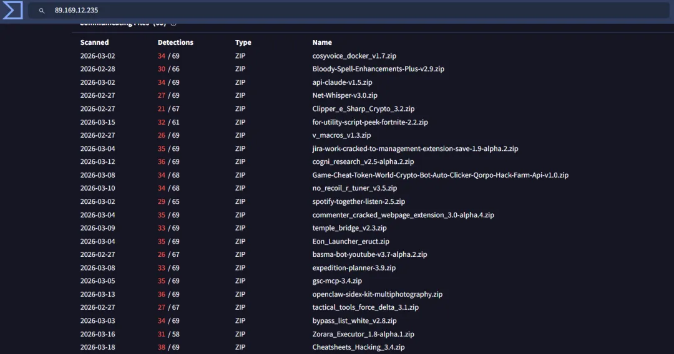Click scan date 2026-03-16
The image size is (674, 354).
click(x=97, y=334)
